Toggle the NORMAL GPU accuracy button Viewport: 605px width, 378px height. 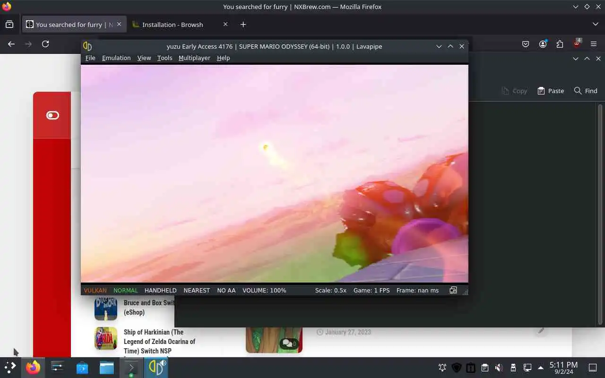click(126, 290)
